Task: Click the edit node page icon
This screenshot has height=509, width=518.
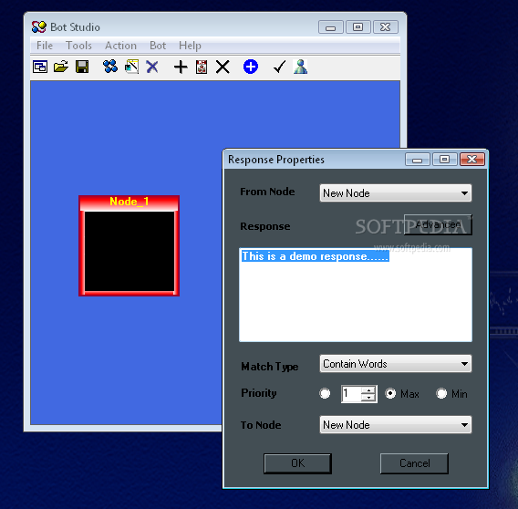Action: click(132, 67)
